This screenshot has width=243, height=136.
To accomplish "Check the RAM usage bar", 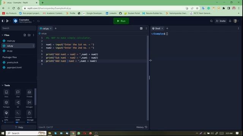I will [20, 122].
